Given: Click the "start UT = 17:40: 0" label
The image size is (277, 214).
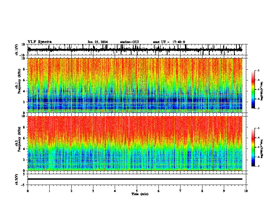Looking at the screenshot, I should (169, 42).
